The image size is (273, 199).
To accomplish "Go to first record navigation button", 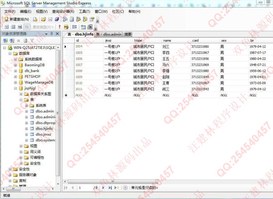I will pyautogui.click(x=66, y=187).
